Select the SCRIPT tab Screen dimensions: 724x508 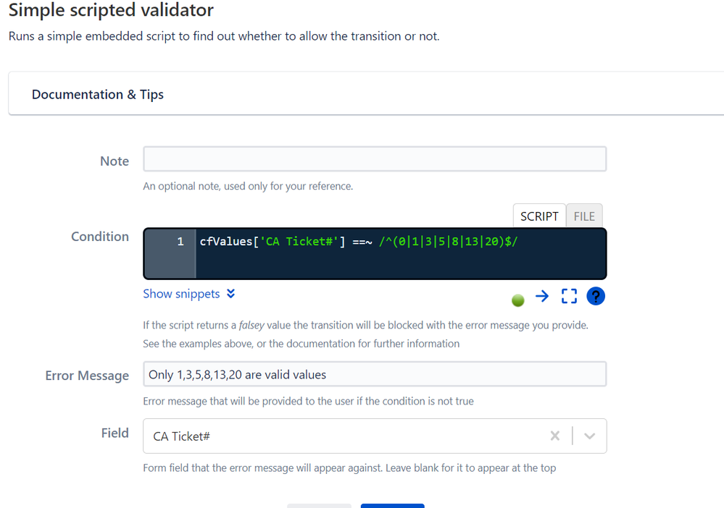pos(539,216)
